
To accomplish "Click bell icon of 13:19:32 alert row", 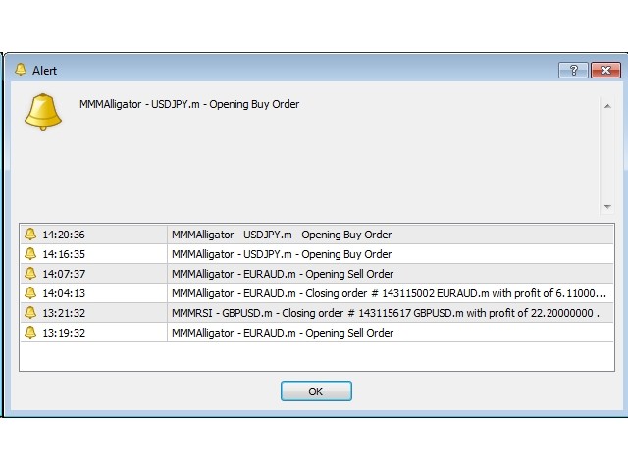I will (x=30, y=332).
